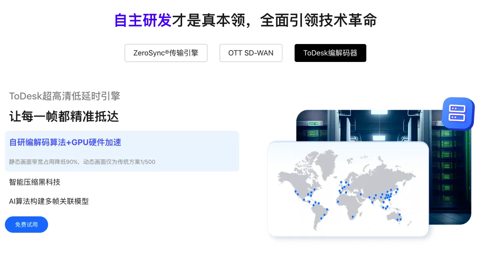Open the OTT SD-WAN tab
The image size is (480, 260).
251,53
